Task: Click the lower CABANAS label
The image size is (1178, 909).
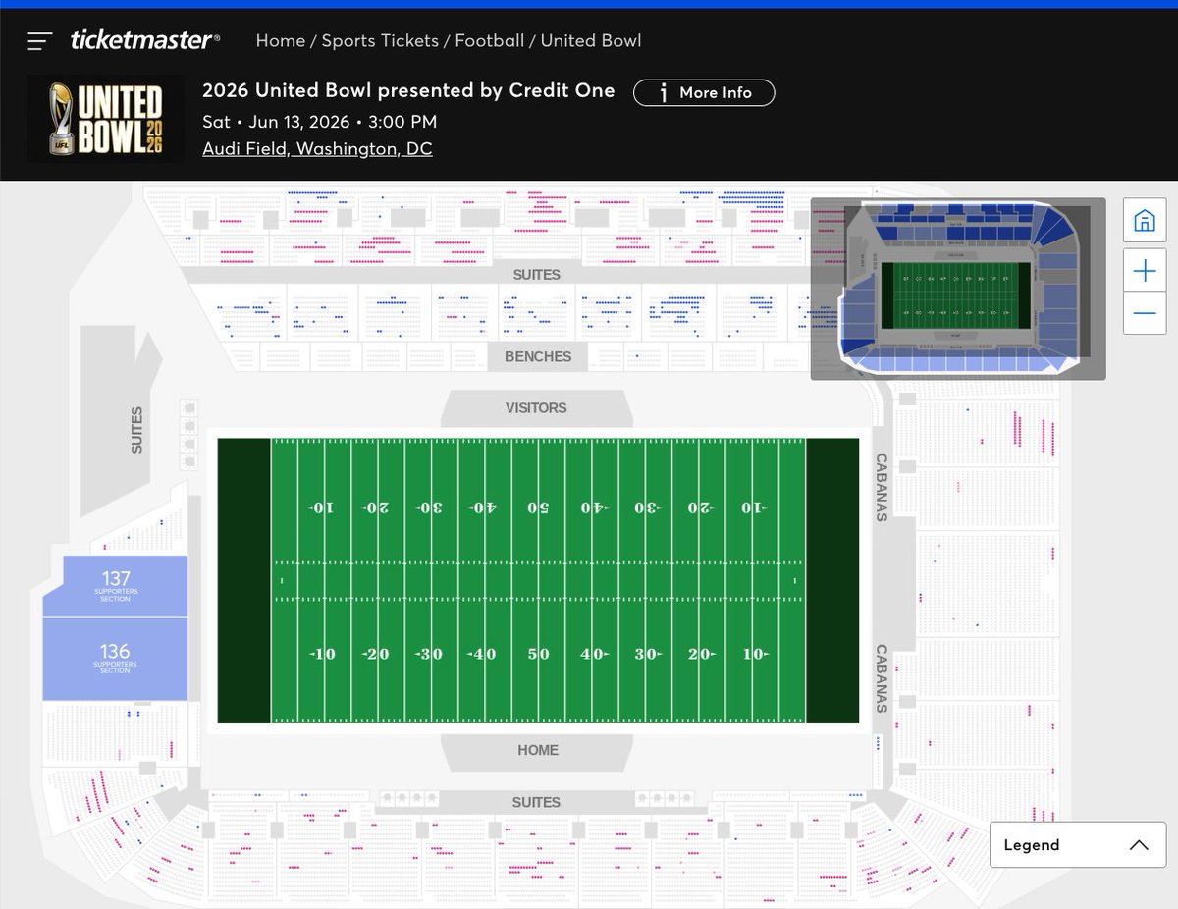Action: (882, 678)
